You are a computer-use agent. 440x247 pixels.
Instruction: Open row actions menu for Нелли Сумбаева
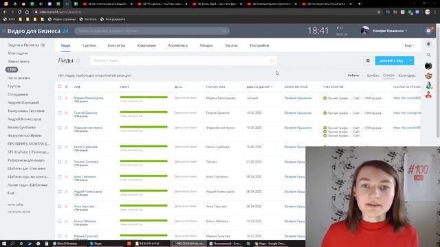click(x=67, y=147)
